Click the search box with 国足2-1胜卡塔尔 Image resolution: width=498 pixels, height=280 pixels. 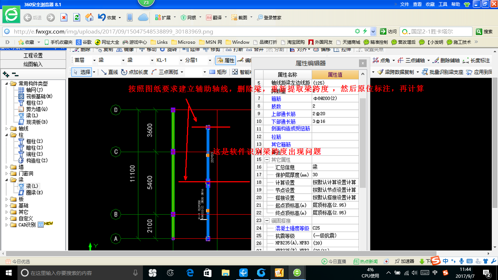point(436,31)
